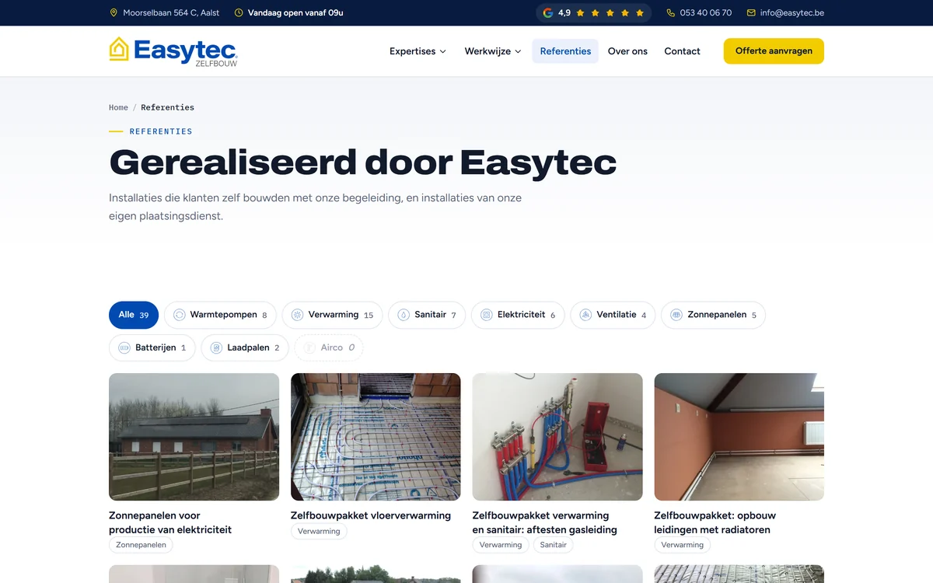Viewport: 933px width, 583px height.
Task: Open the vloerverwarming pipes thumbnail
Action: point(376,437)
